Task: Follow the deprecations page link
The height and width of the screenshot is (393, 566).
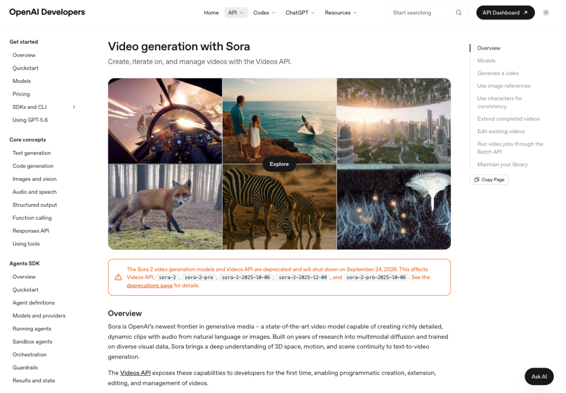Action: (149, 285)
